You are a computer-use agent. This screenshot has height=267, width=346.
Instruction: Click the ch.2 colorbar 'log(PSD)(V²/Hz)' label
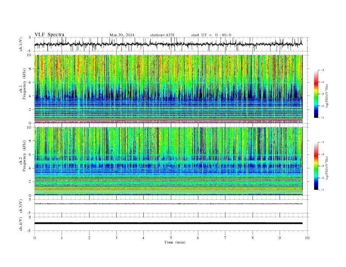327,167
